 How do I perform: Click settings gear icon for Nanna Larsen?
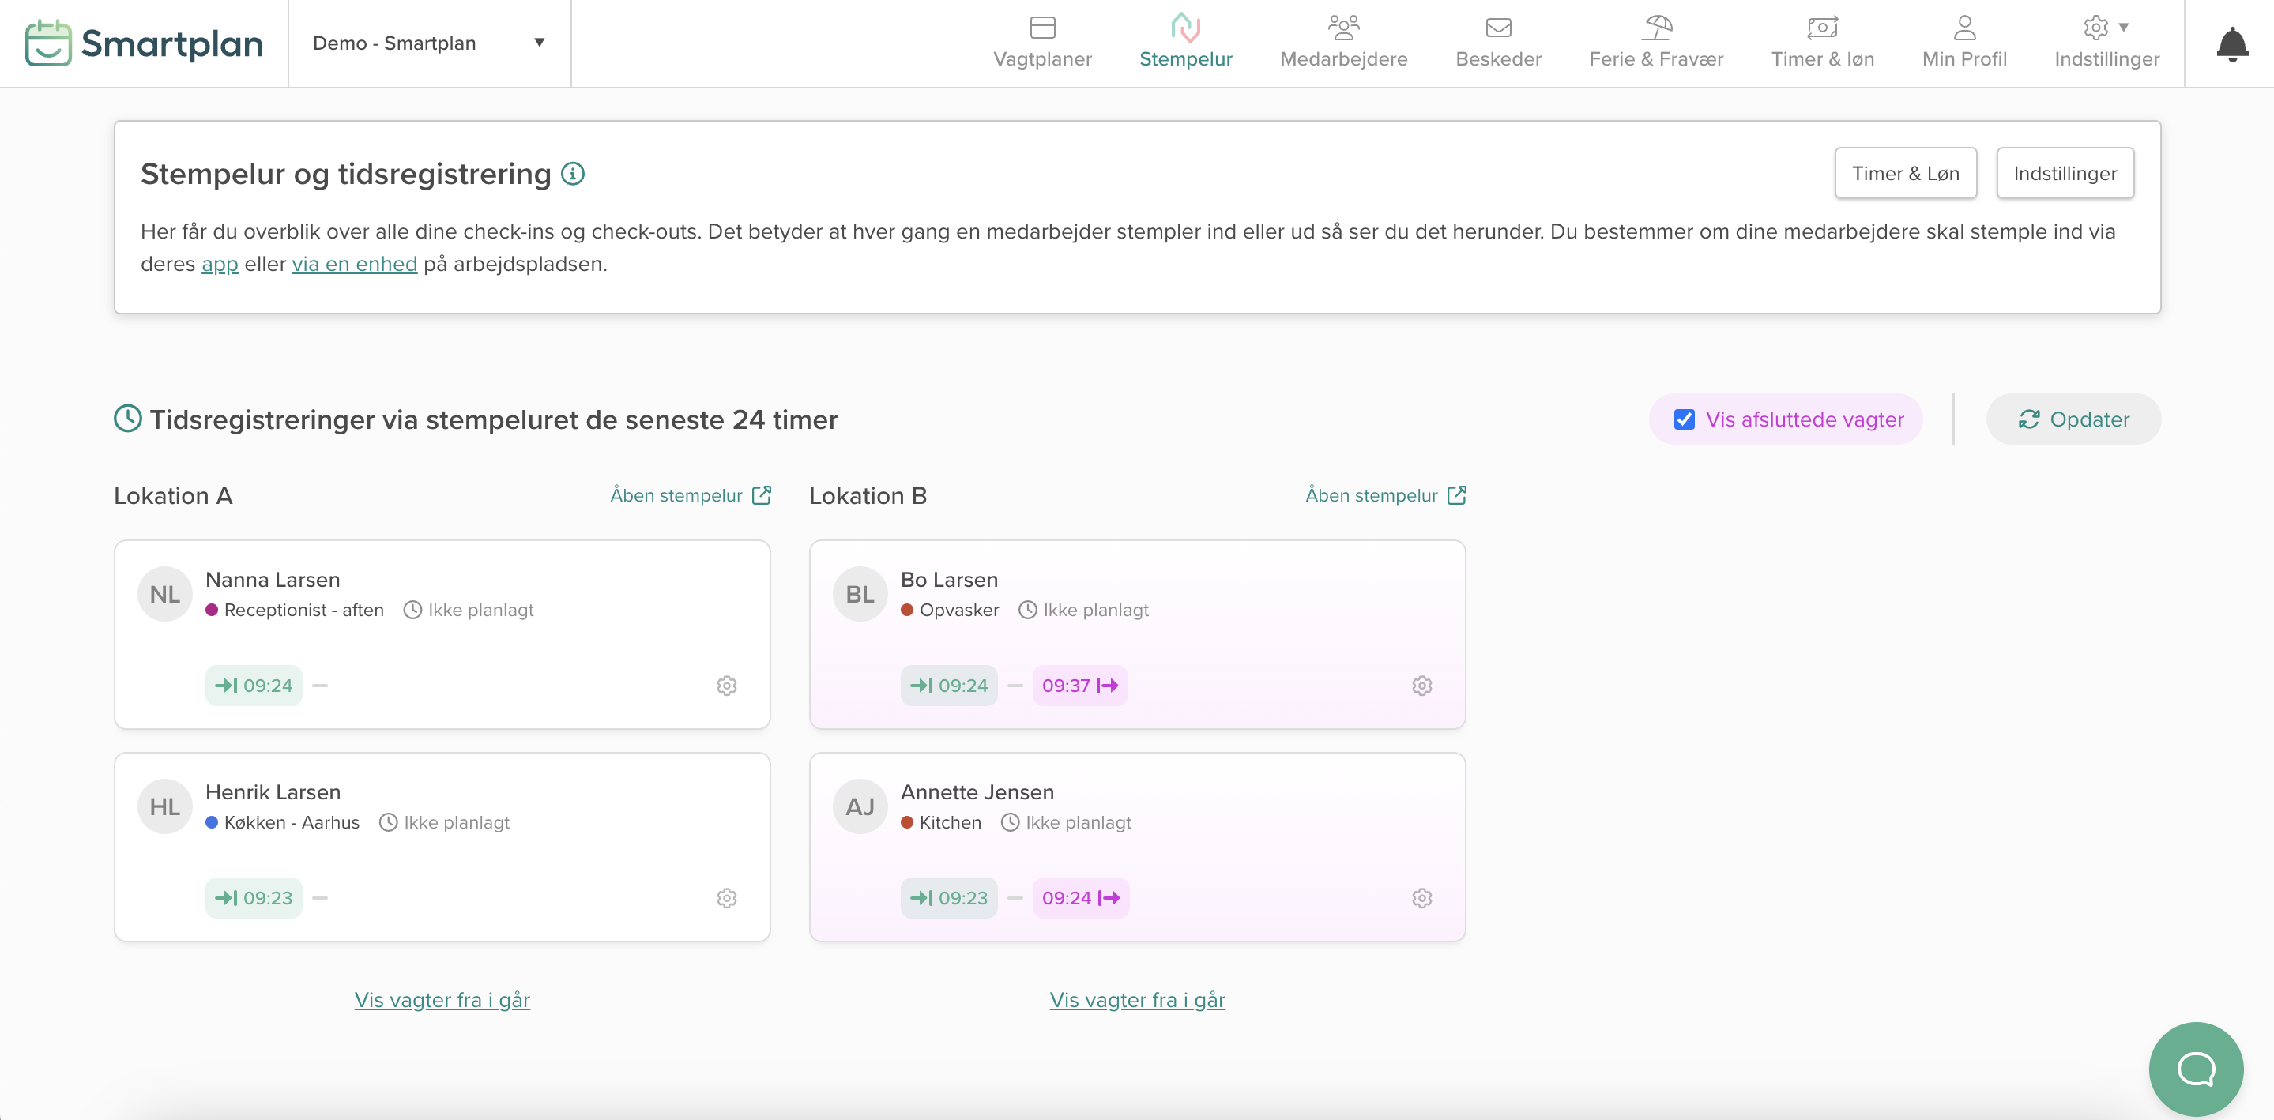[x=727, y=686]
